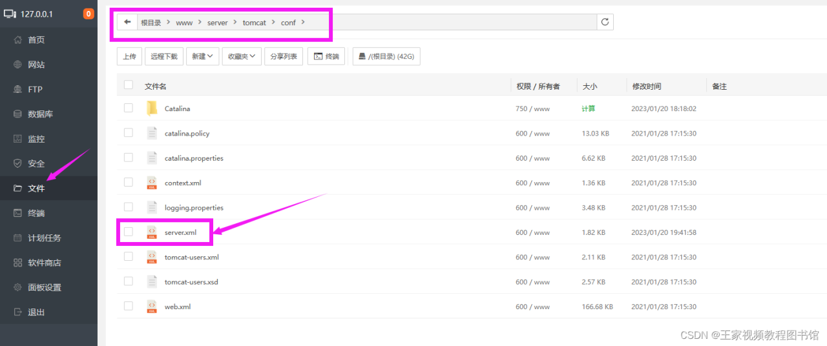Open 监控 in the sidebar
Screen dimensions: 827x346
pos(48,139)
